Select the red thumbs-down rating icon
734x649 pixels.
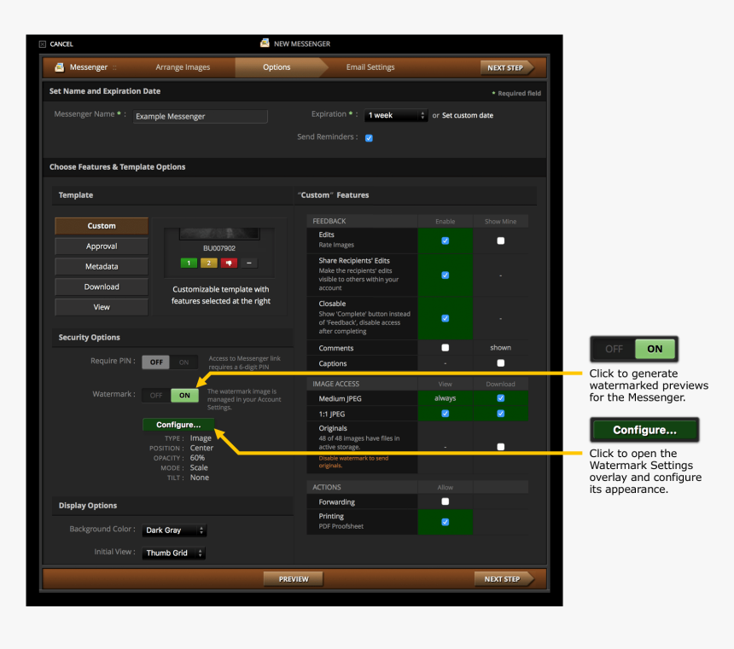229,263
